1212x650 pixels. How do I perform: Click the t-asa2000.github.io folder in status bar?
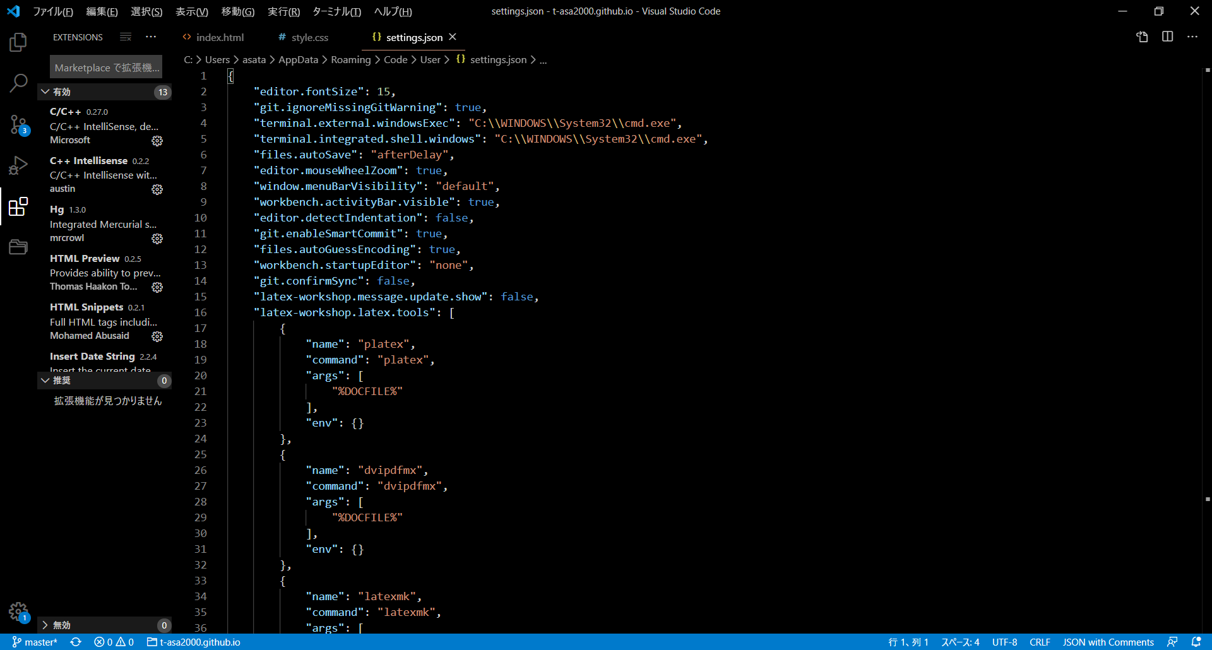click(194, 642)
